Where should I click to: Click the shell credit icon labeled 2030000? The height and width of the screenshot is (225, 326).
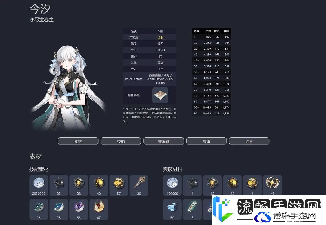point(39,185)
